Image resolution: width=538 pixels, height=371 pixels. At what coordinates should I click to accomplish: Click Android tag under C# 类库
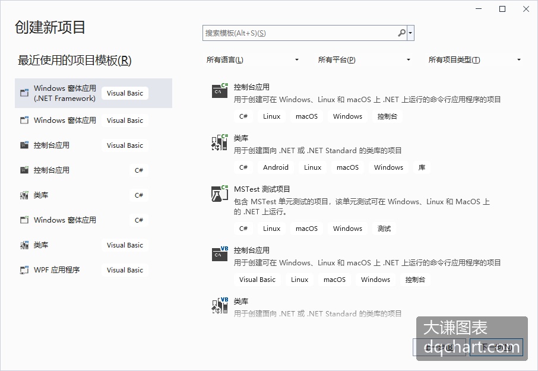tap(276, 167)
